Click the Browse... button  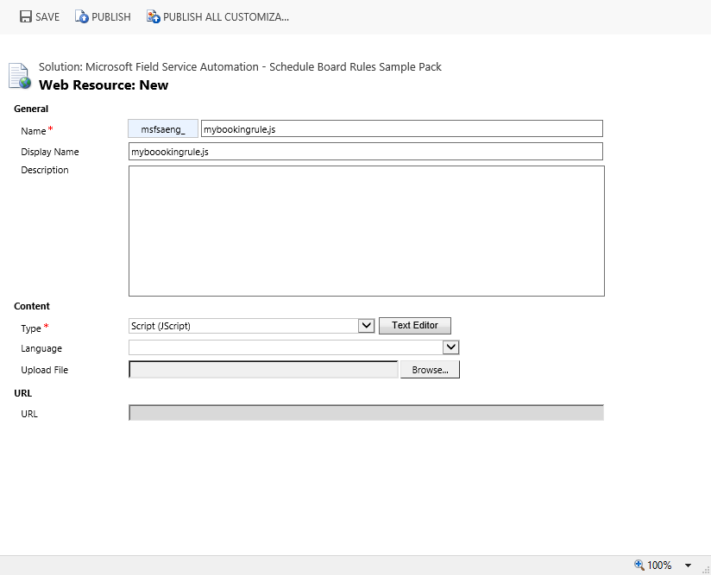[430, 370]
